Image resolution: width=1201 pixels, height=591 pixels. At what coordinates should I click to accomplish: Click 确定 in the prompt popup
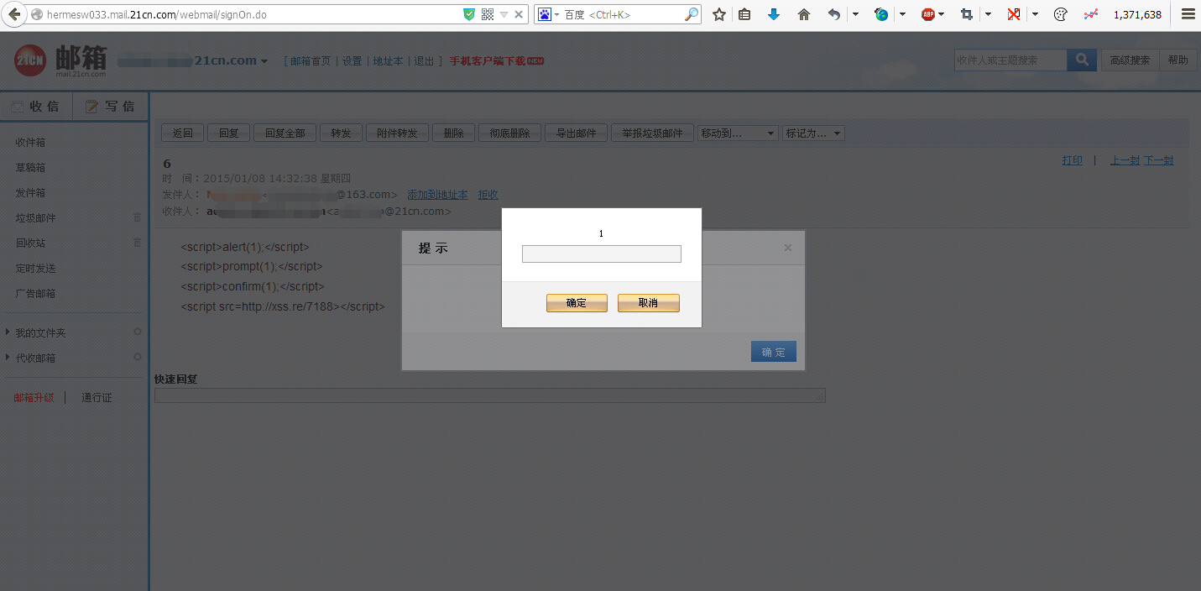point(577,303)
